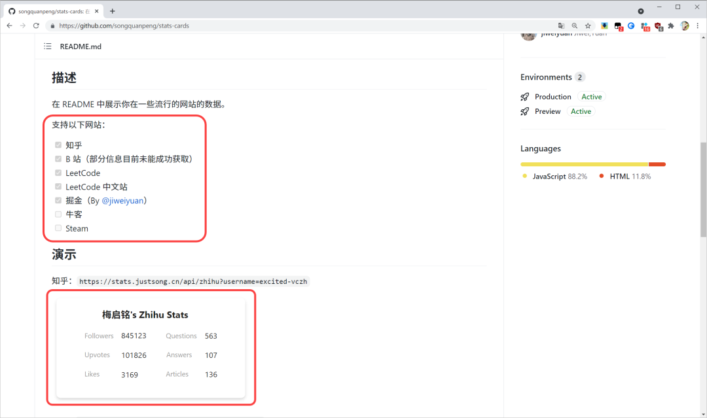The width and height of the screenshot is (707, 418).
Task: Click the 演示 heading
Action: click(x=64, y=254)
